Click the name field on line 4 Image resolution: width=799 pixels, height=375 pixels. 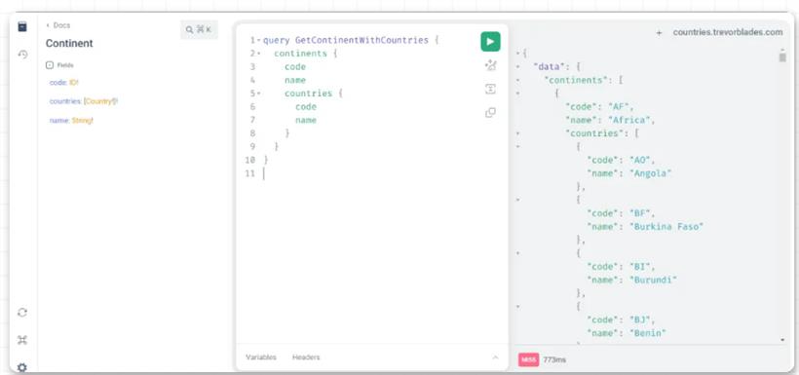pyautogui.click(x=295, y=80)
